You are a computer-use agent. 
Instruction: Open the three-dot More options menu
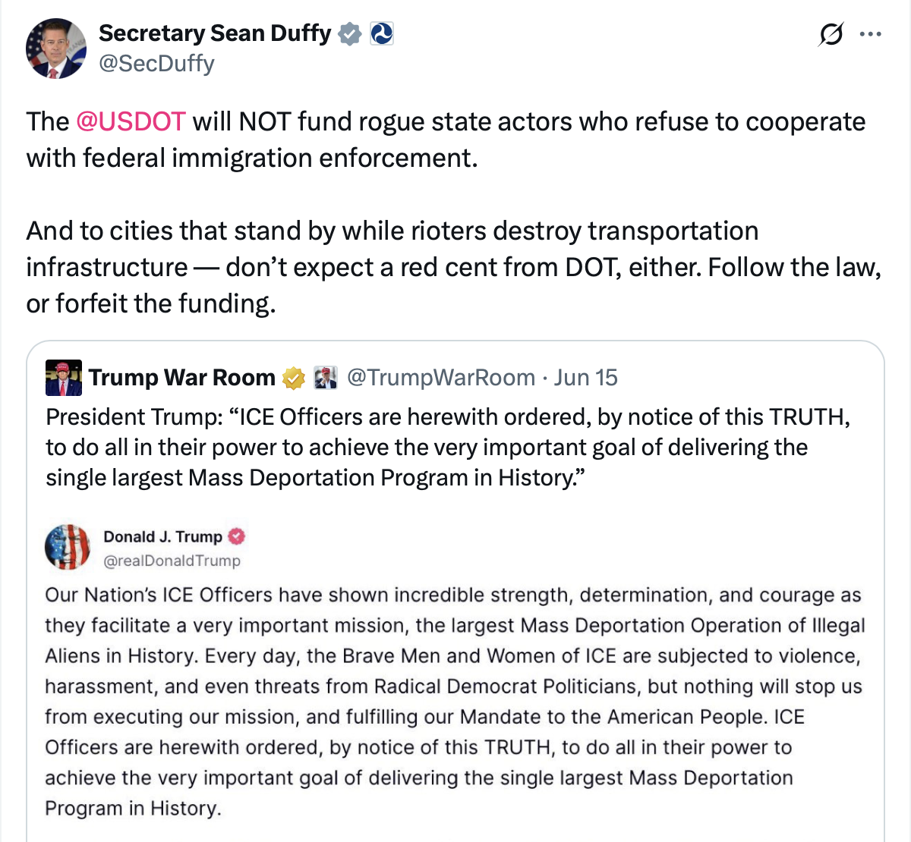click(x=870, y=35)
